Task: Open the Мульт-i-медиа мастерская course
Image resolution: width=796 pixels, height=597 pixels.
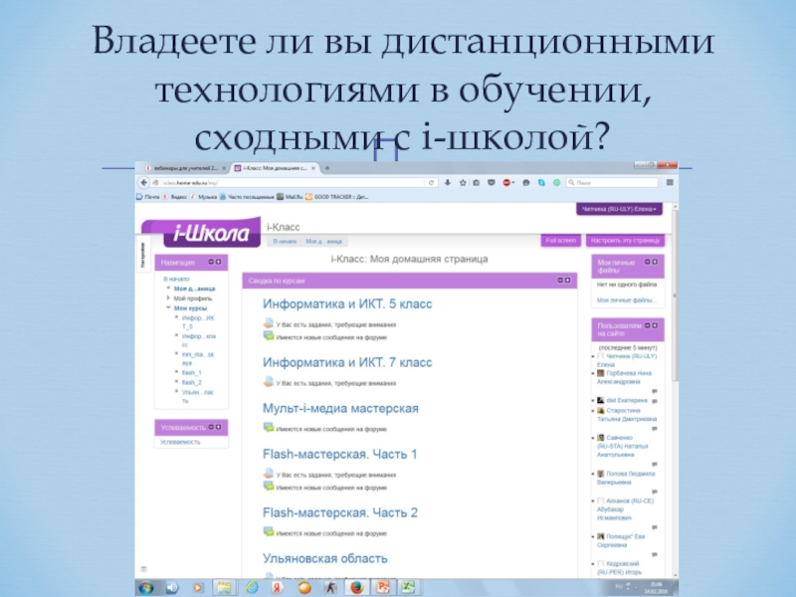Action: pyautogui.click(x=340, y=409)
